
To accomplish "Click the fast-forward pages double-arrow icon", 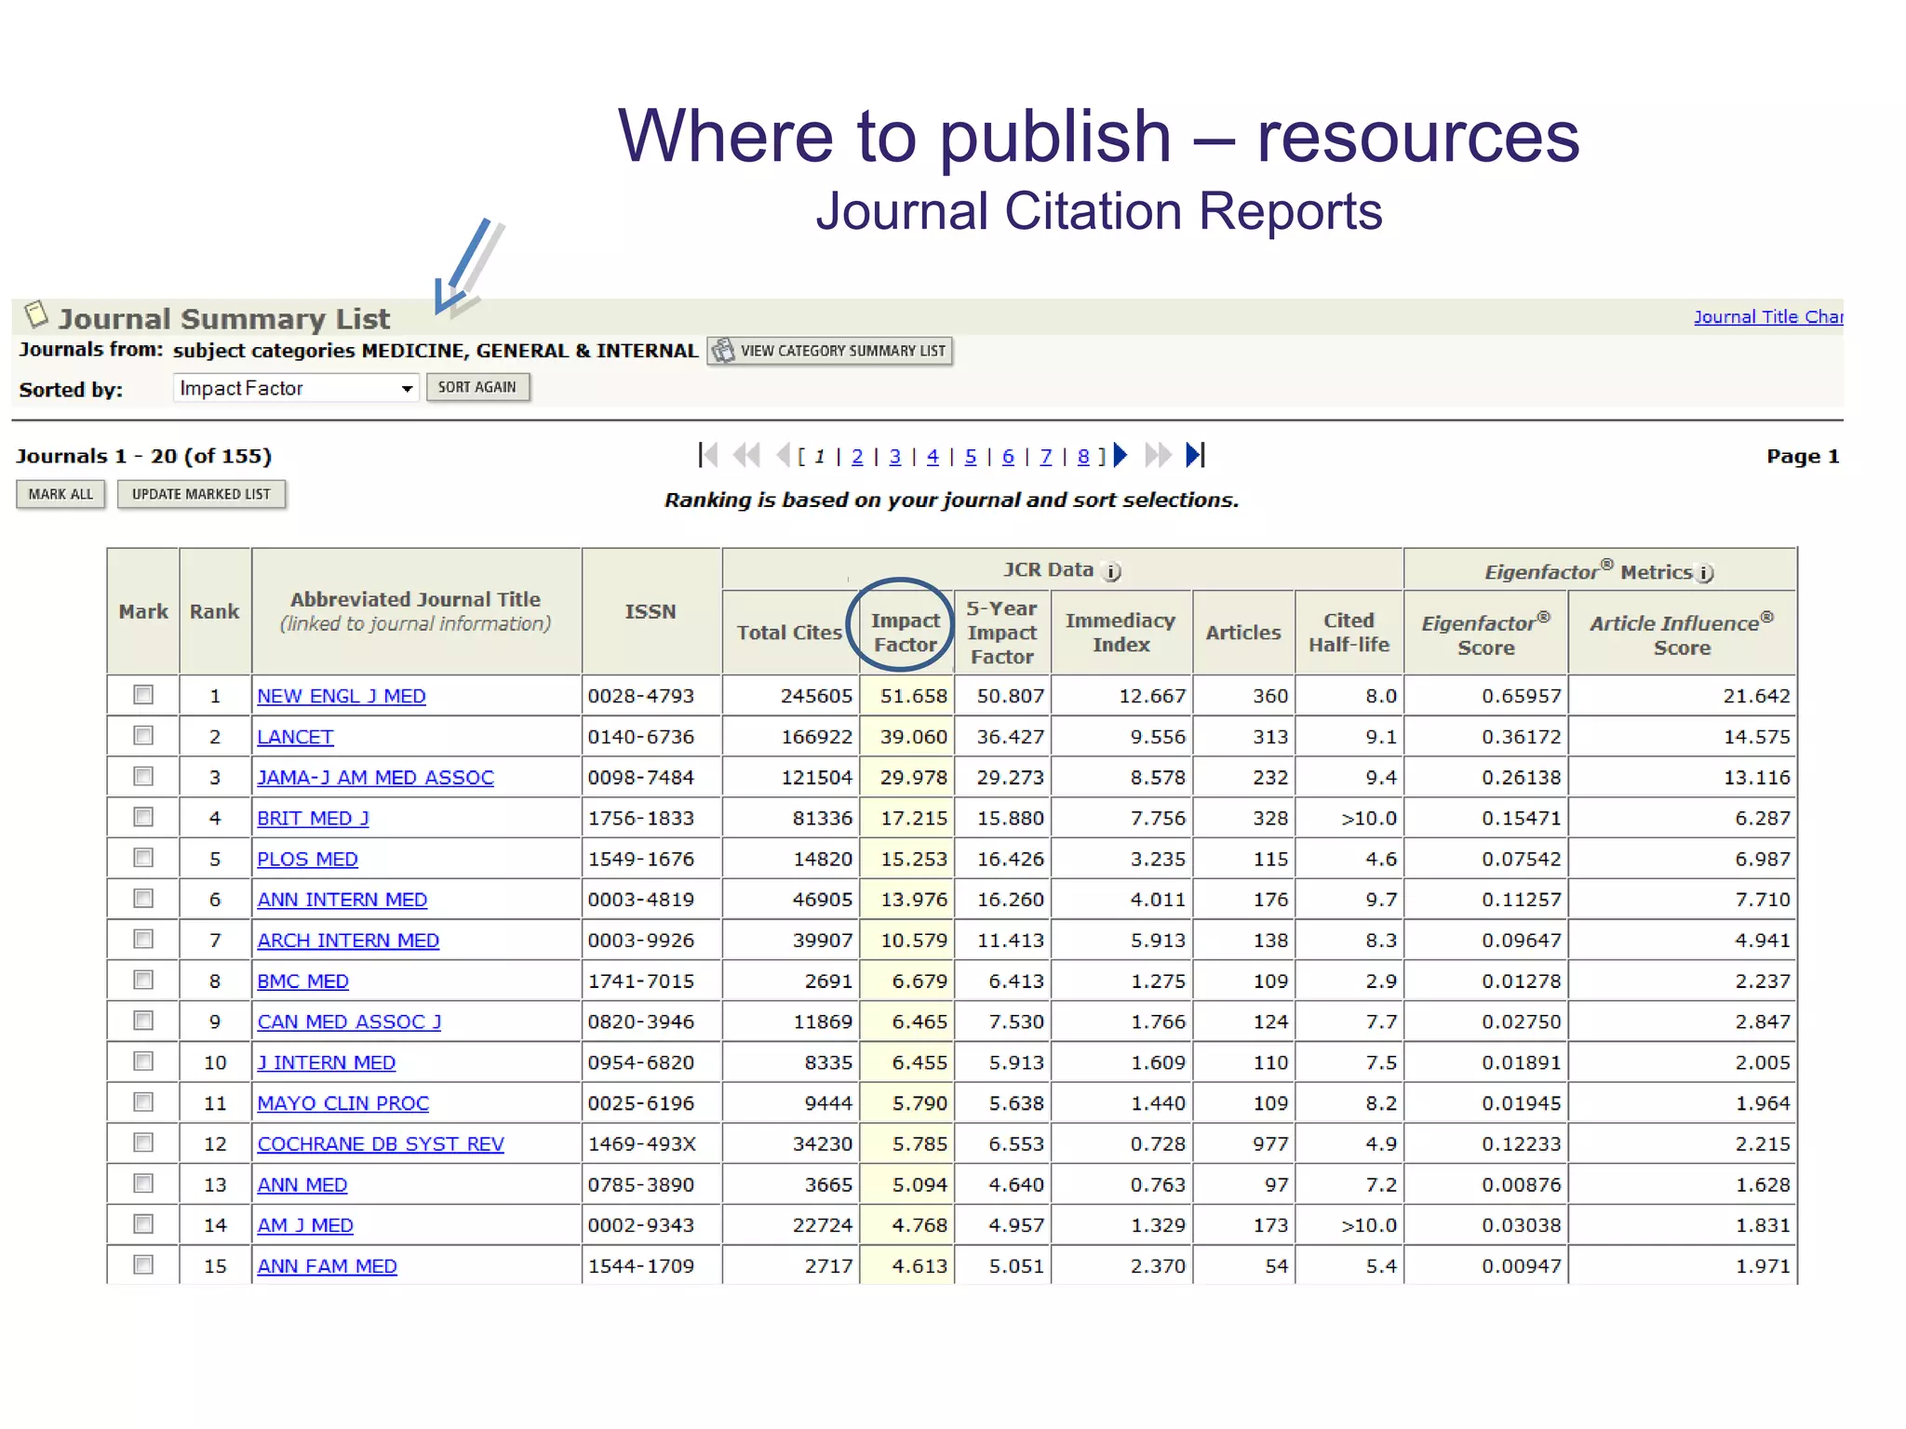I will pyautogui.click(x=1158, y=455).
